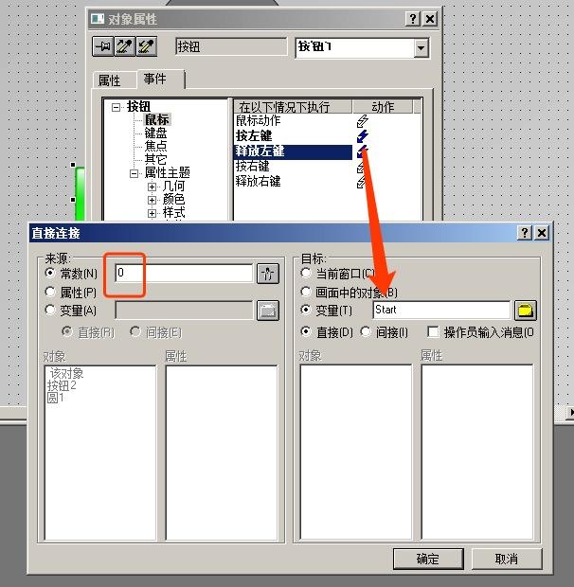This screenshot has height=587, width=574.
Task: Switch to the 事件 tab
Action: 160,79
